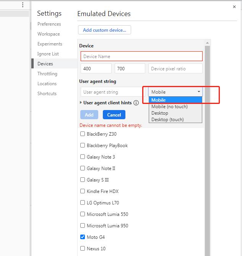242x256 pixels.
Task: Go to the Shortcuts settings tab
Action: coord(47,94)
